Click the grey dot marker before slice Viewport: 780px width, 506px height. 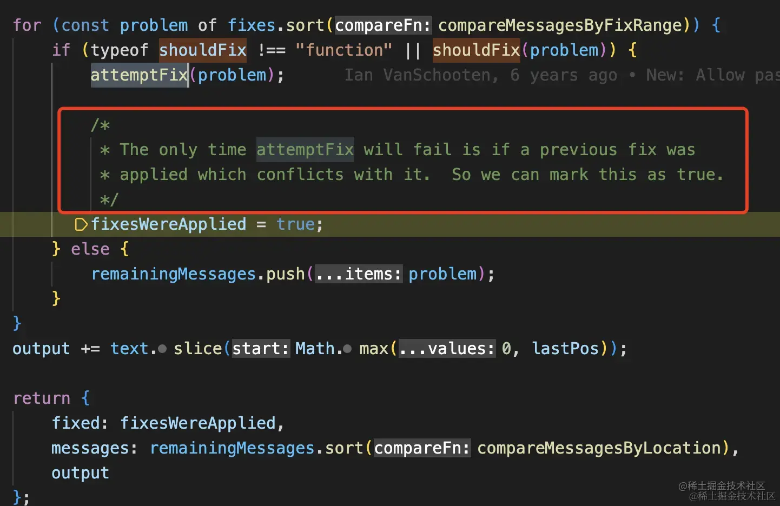[162, 349]
